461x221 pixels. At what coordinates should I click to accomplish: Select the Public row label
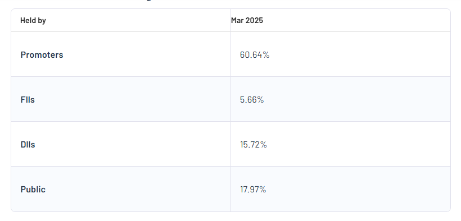[x=33, y=190]
